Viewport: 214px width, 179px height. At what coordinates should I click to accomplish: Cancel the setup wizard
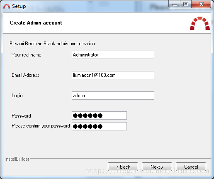(191, 167)
